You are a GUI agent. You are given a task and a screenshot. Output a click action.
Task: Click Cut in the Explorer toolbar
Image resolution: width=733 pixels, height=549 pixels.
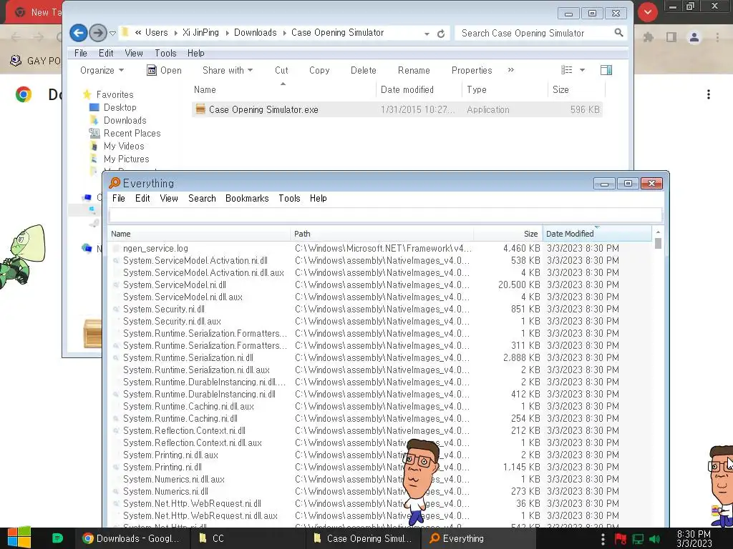281,71
